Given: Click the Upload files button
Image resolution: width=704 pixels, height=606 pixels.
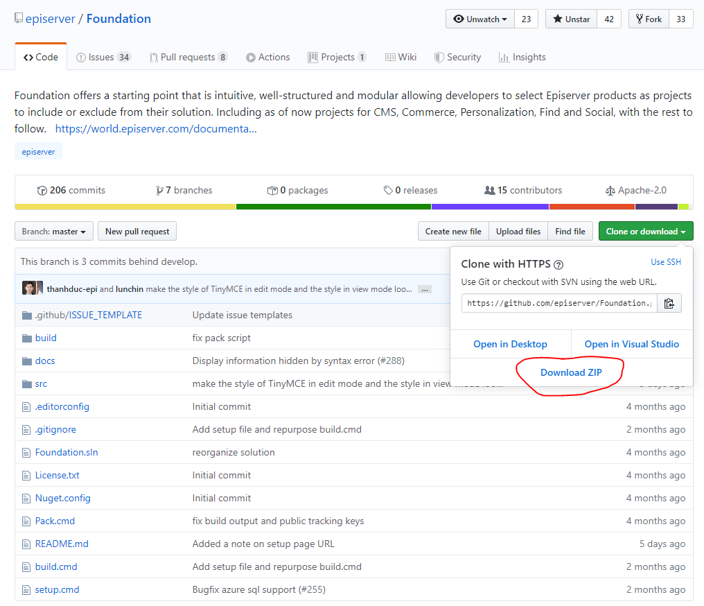Looking at the screenshot, I should [x=518, y=232].
